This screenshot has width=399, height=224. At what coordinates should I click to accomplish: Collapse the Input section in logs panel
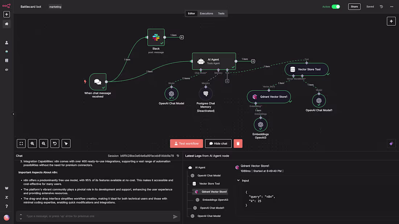click(x=238, y=180)
